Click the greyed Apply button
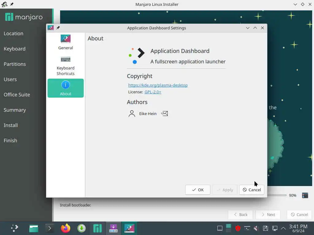 (x=225, y=190)
